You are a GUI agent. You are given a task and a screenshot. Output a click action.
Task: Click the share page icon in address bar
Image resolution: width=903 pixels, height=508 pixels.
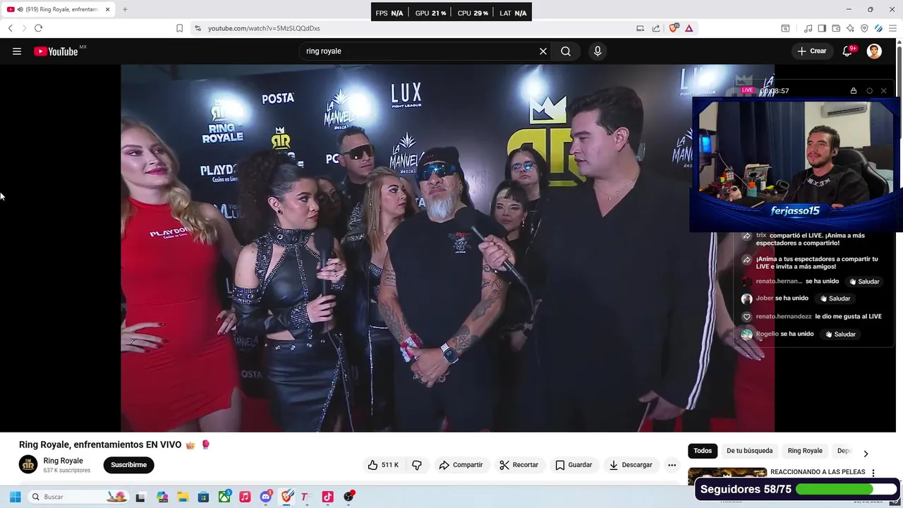pos(656,28)
